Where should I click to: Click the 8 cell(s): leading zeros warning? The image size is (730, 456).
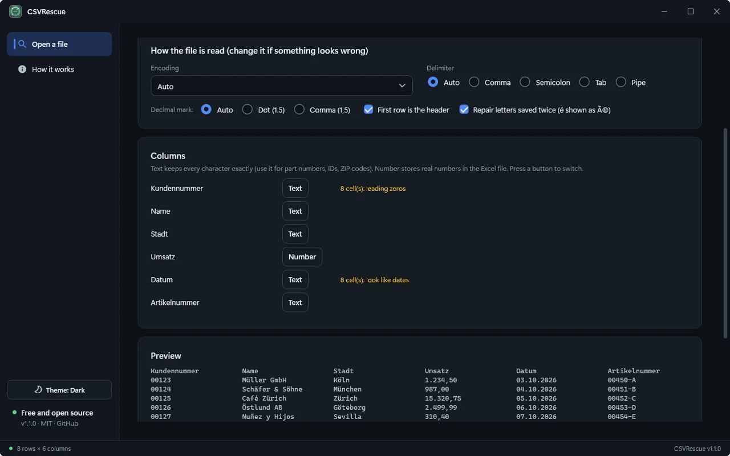(x=373, y=188)
